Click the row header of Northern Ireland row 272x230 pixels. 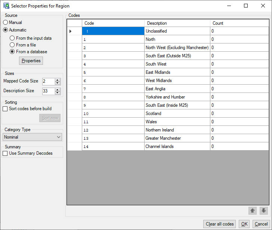pos(74,130)
